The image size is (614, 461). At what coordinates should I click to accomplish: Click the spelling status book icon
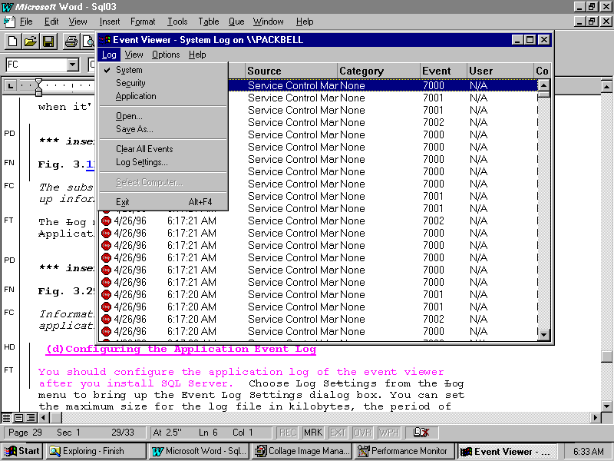pyautogui.click(x=421, y=433)
